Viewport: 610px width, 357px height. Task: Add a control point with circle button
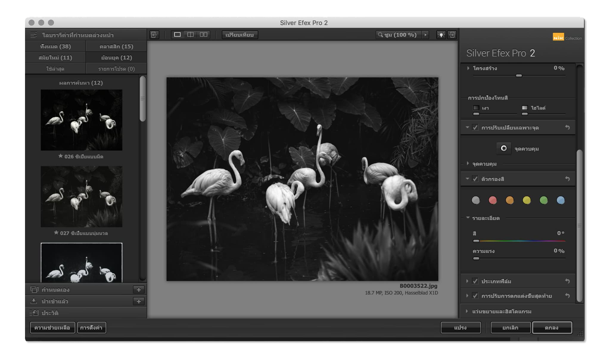pyautogui.click(x=504, y=148)
